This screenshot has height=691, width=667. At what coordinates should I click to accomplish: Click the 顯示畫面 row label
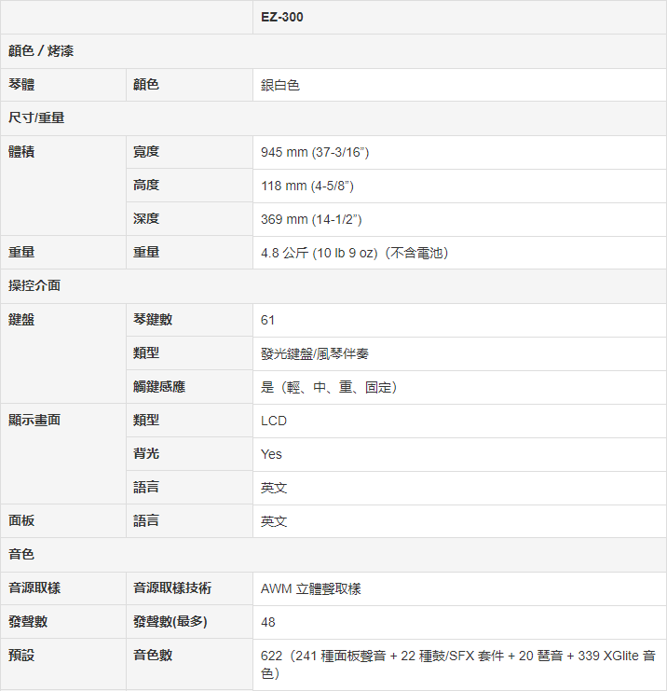pyautogui.click(x=34, y=420)
